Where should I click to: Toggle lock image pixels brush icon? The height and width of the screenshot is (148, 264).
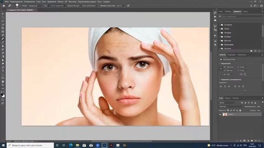[x=231, y=111]
